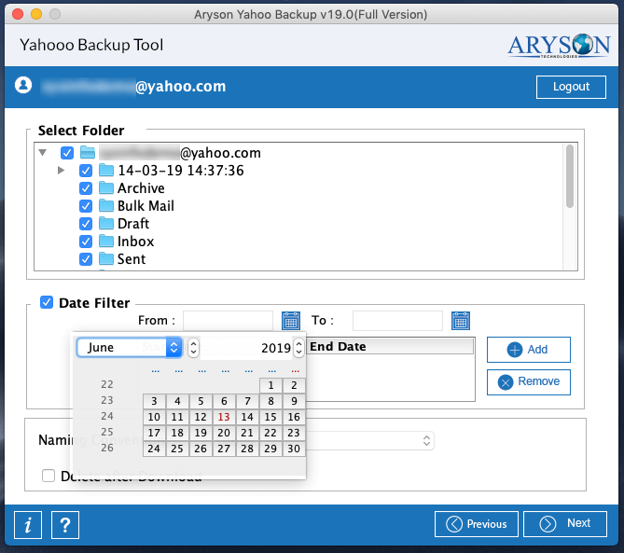Uncheck the root yahoo.com account checkbox
Image resolution: width=624 pixels, height=553 pixels.
click(67, 153)
